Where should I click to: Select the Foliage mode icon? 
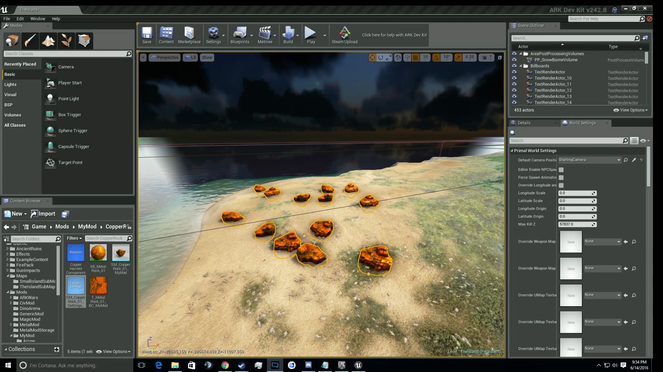click(x=66, y=41)
